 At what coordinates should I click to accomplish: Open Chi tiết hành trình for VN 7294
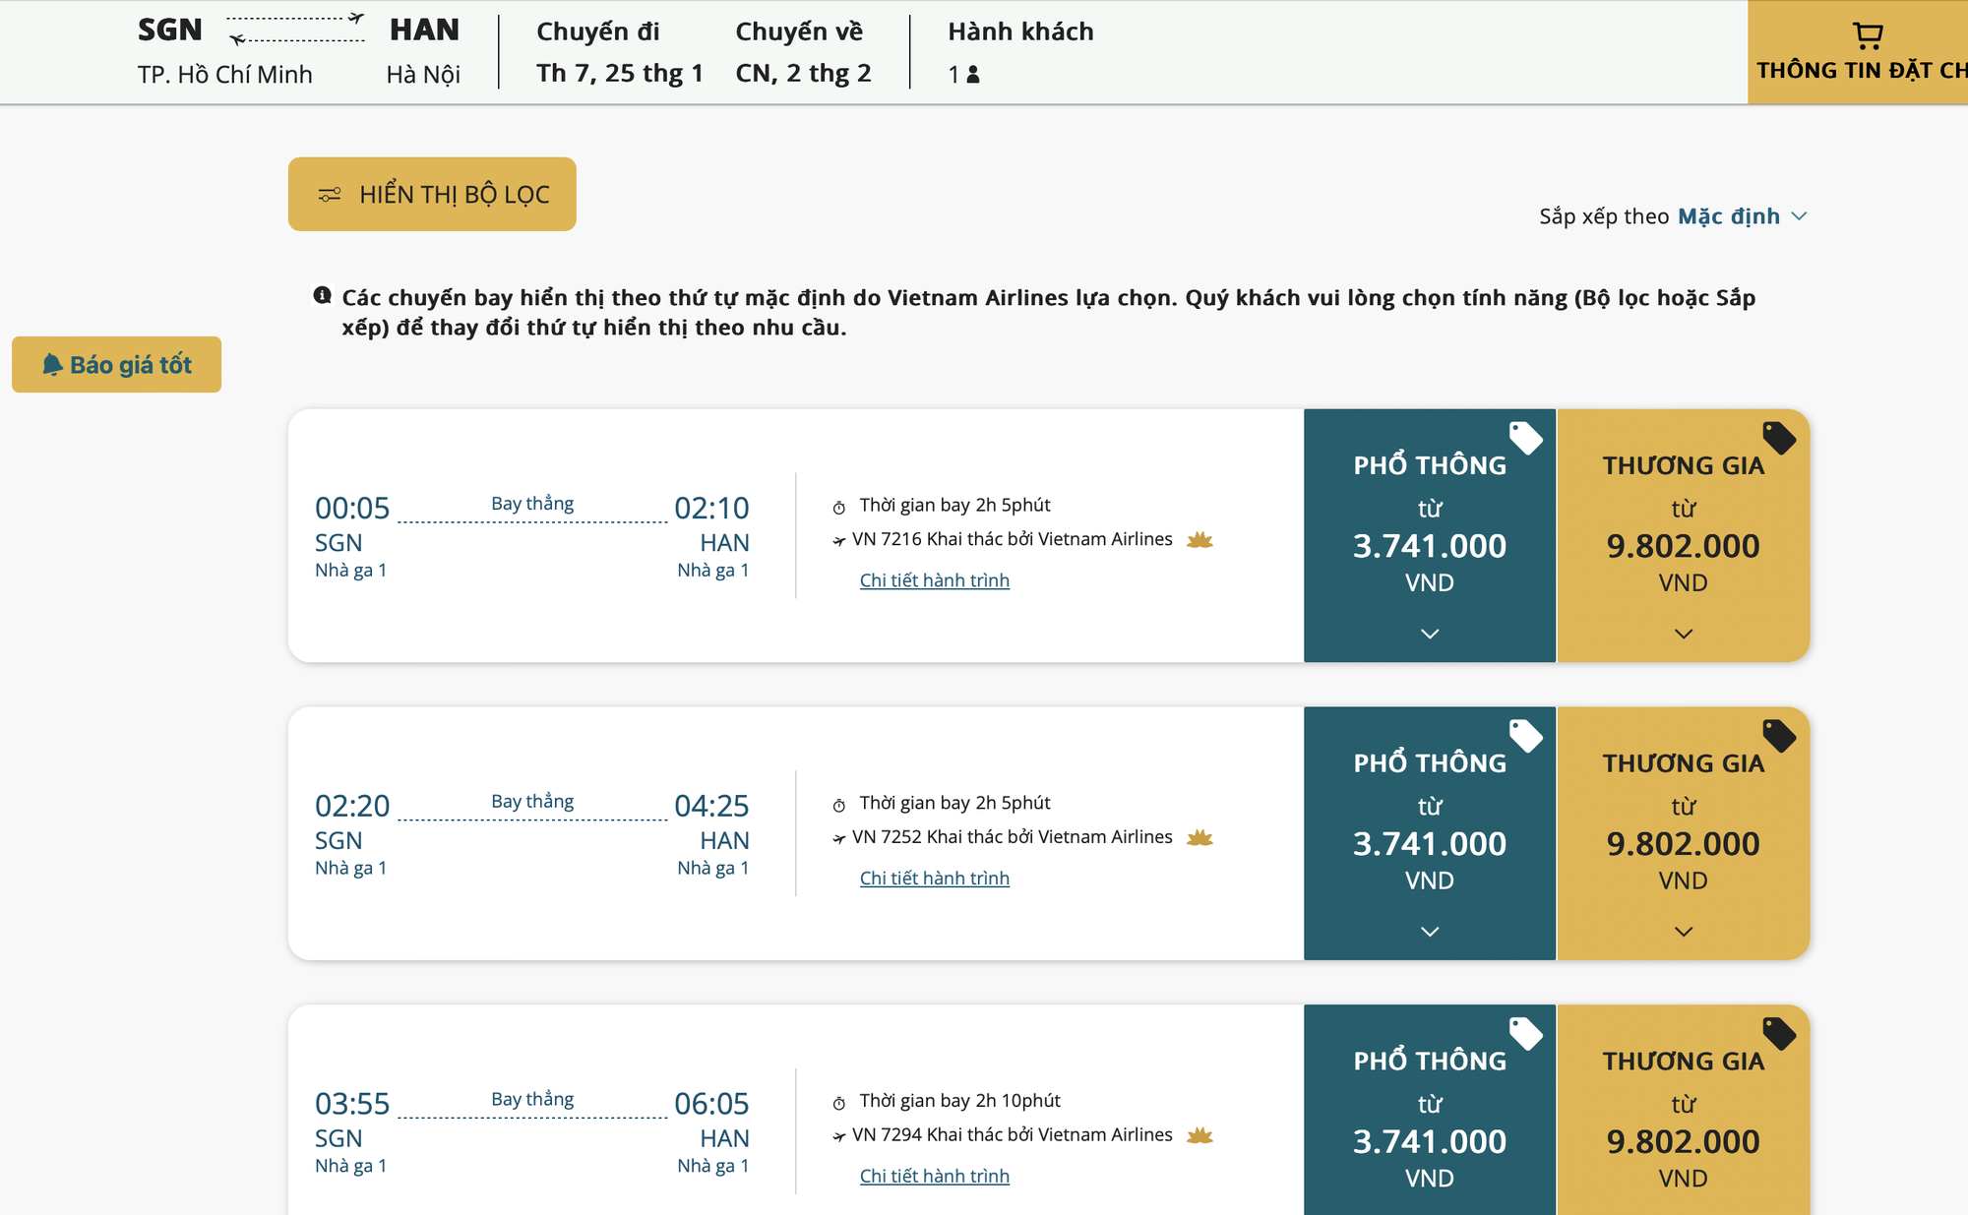click(935, 1177)
